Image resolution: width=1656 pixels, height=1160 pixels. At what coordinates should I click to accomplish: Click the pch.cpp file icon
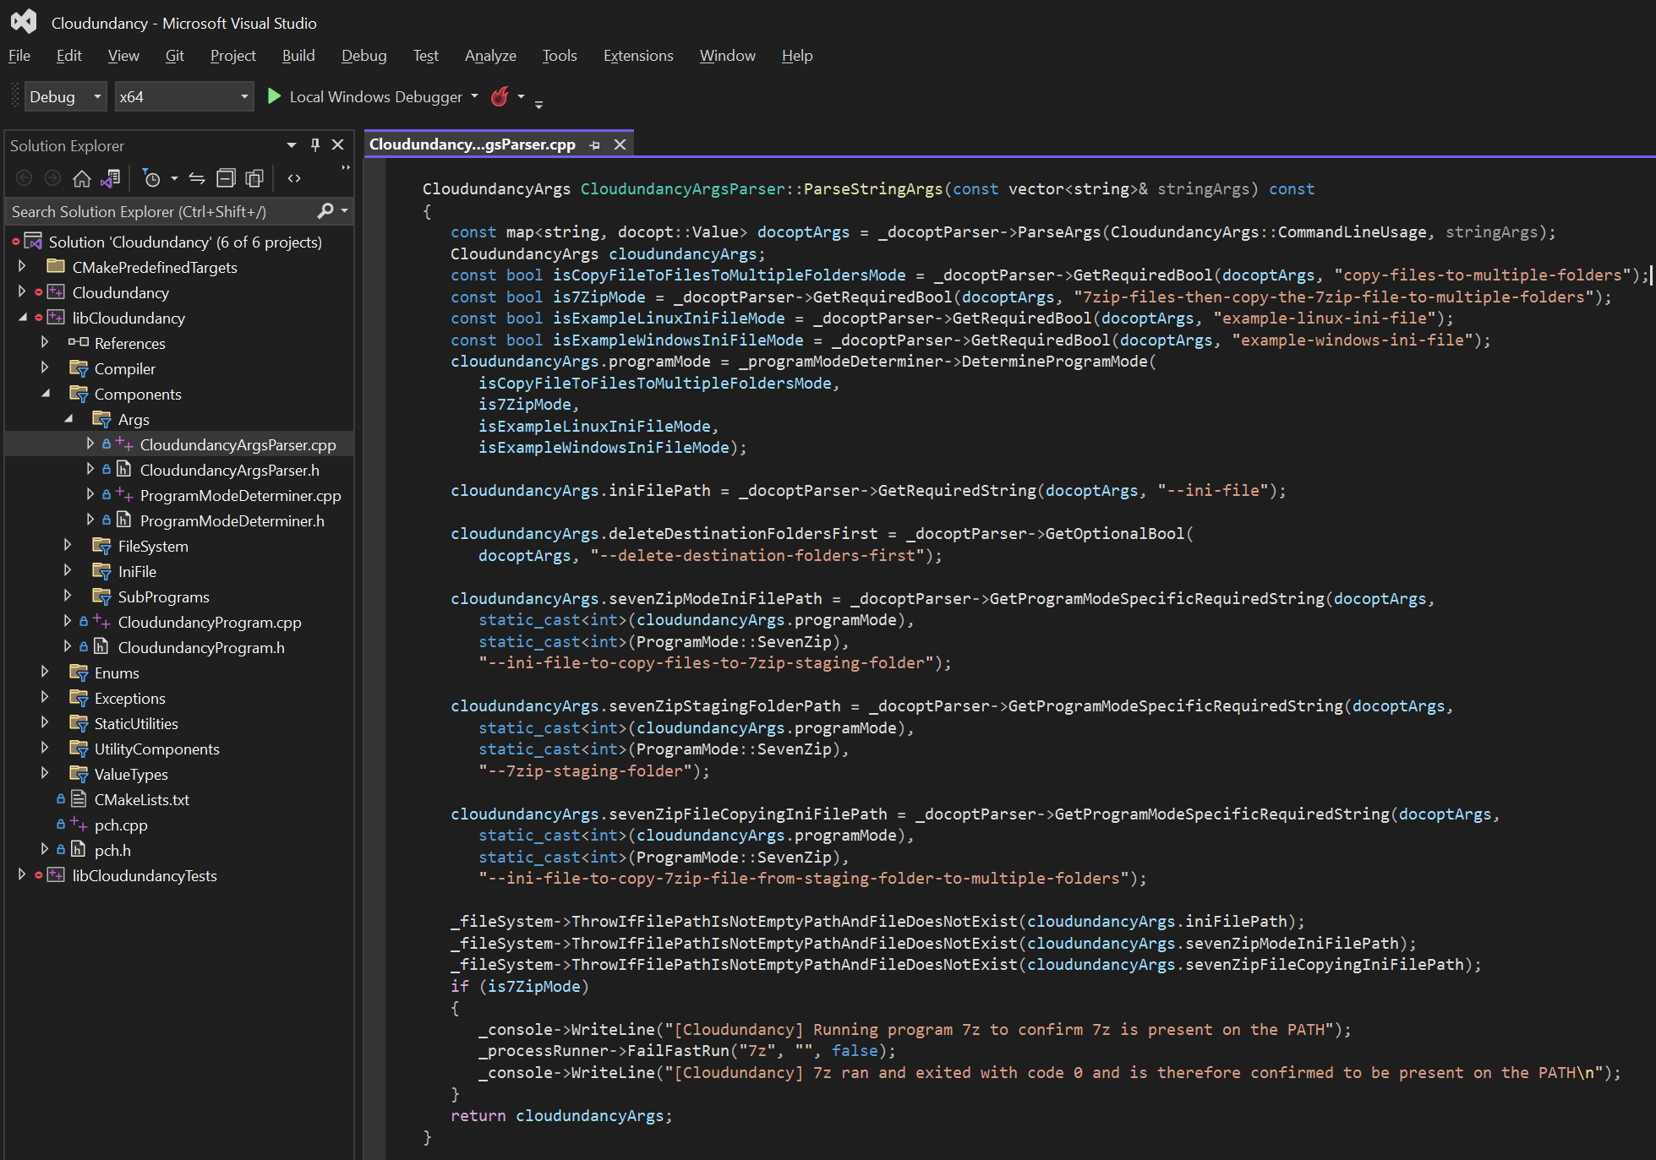79,824
